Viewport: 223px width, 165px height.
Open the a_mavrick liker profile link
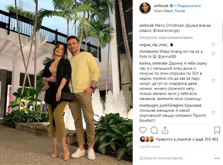tap(182, 139)
